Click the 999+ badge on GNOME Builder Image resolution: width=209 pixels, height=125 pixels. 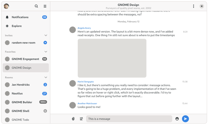[x=43, y=102]
